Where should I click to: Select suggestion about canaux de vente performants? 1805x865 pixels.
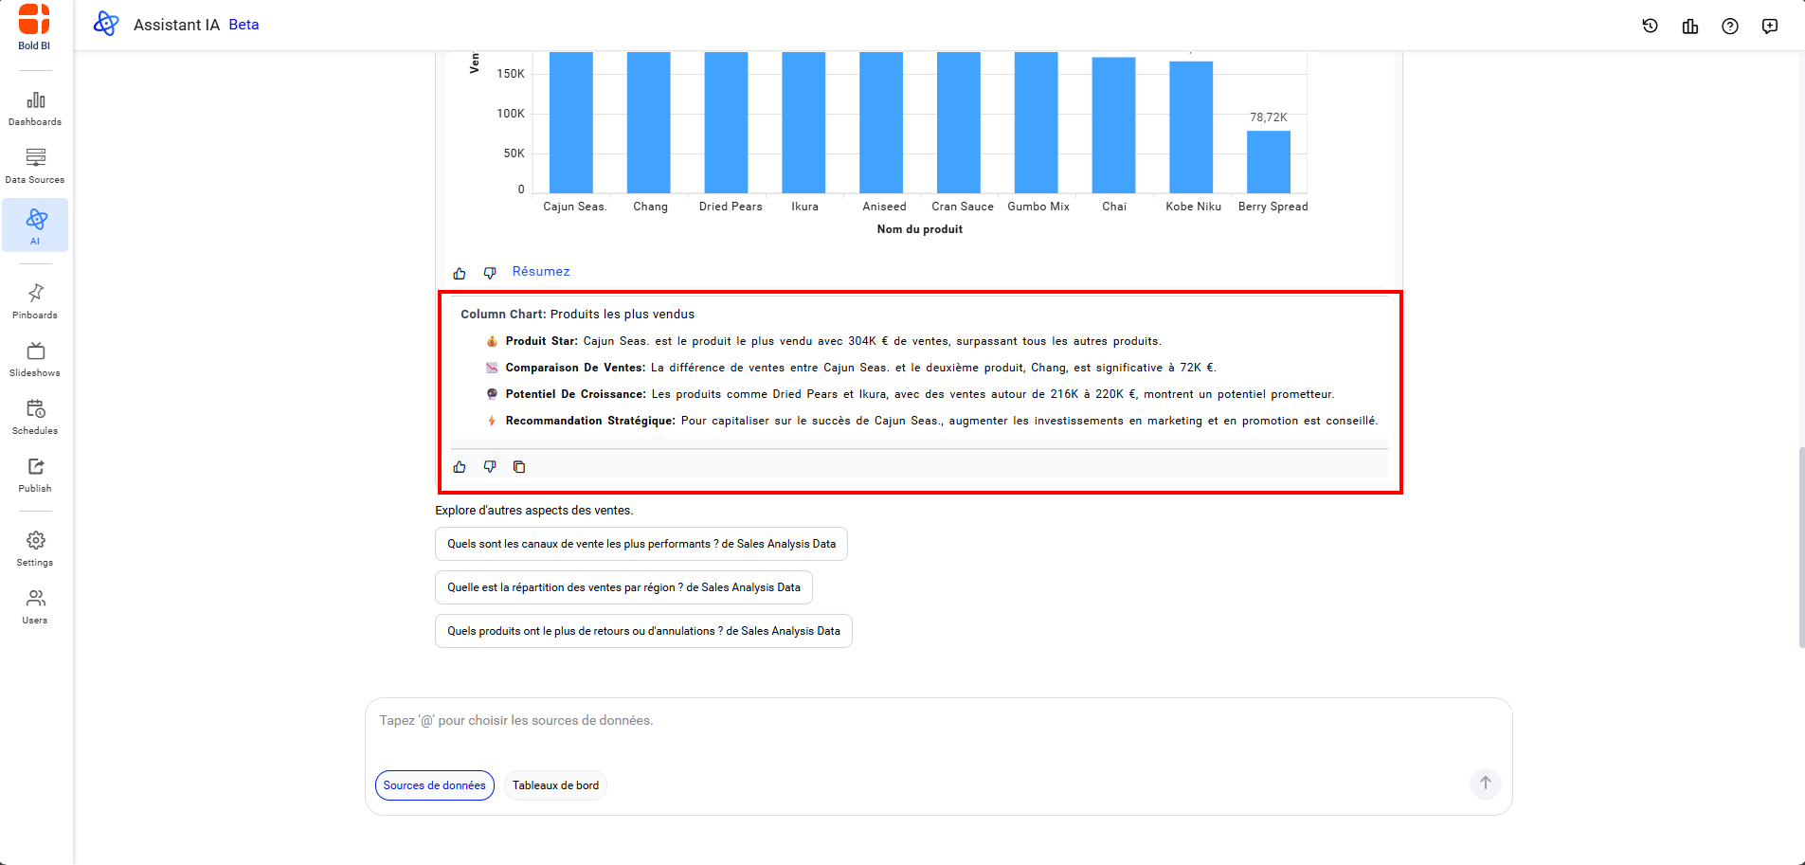pos(641,544)
